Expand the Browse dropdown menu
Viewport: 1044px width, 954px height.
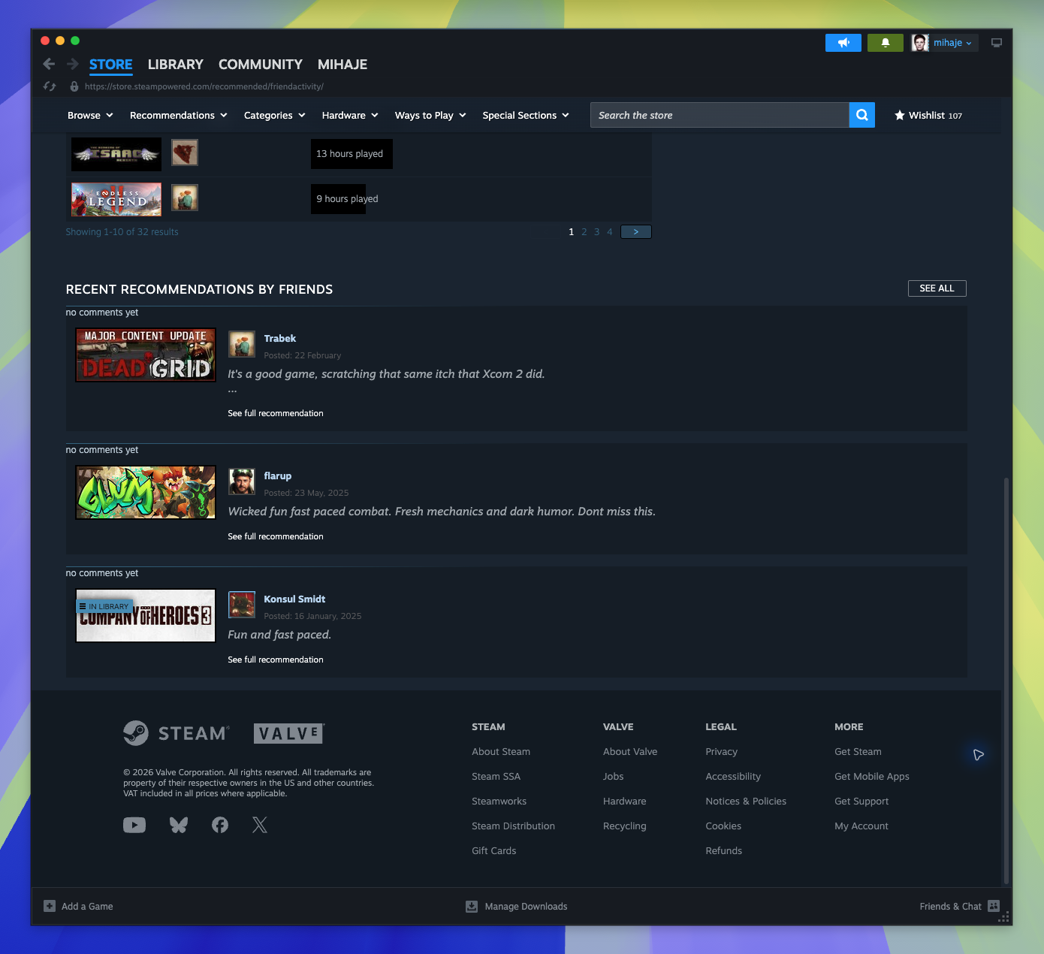90,115
